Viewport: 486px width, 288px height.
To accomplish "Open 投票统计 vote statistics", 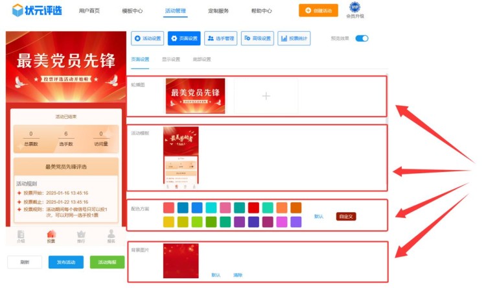I will [x=293, y=38].
